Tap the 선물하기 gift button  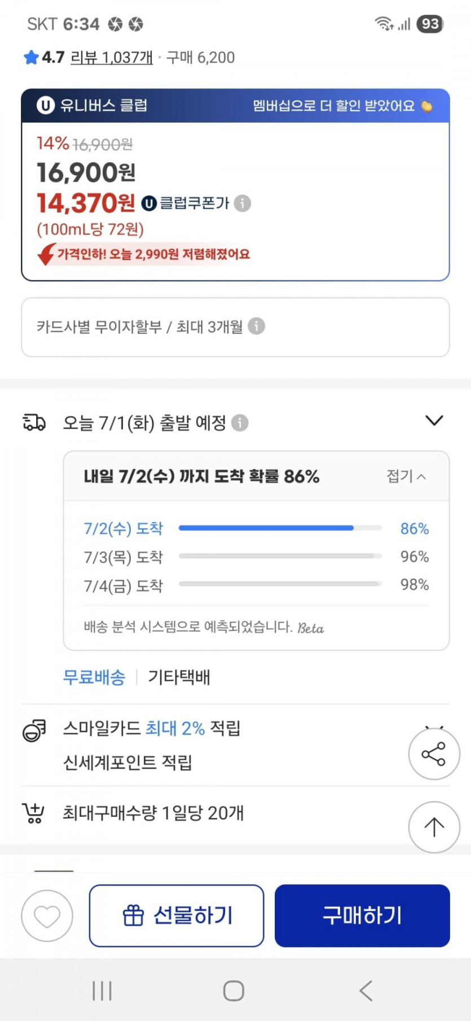click(x=177, y=915)
